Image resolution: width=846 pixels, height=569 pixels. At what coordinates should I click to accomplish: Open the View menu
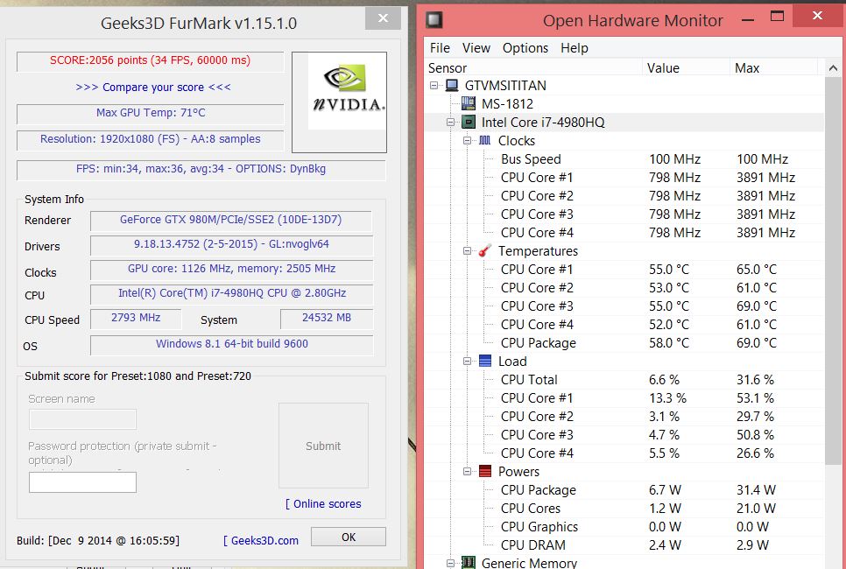click(476, 48)
